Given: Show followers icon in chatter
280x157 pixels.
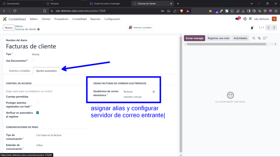Looking at the screenshot, I should 265,38.
